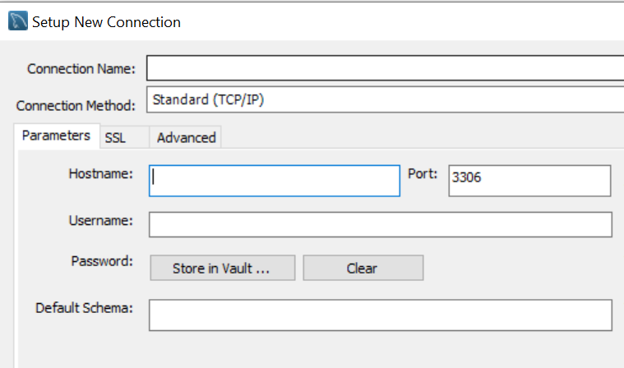Click the Hostname label text

103,173
